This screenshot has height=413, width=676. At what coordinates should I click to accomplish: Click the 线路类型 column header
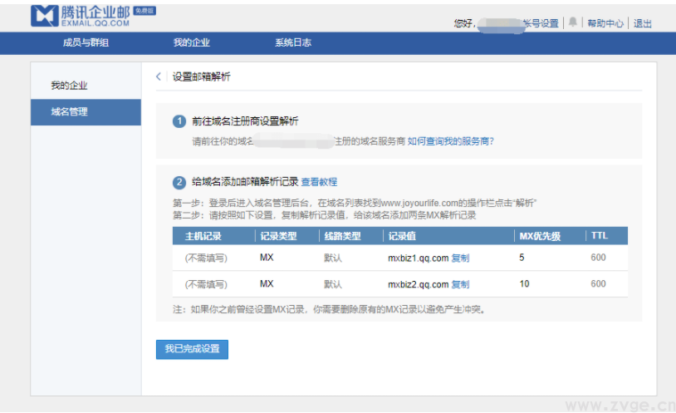(x=342, y=236)
